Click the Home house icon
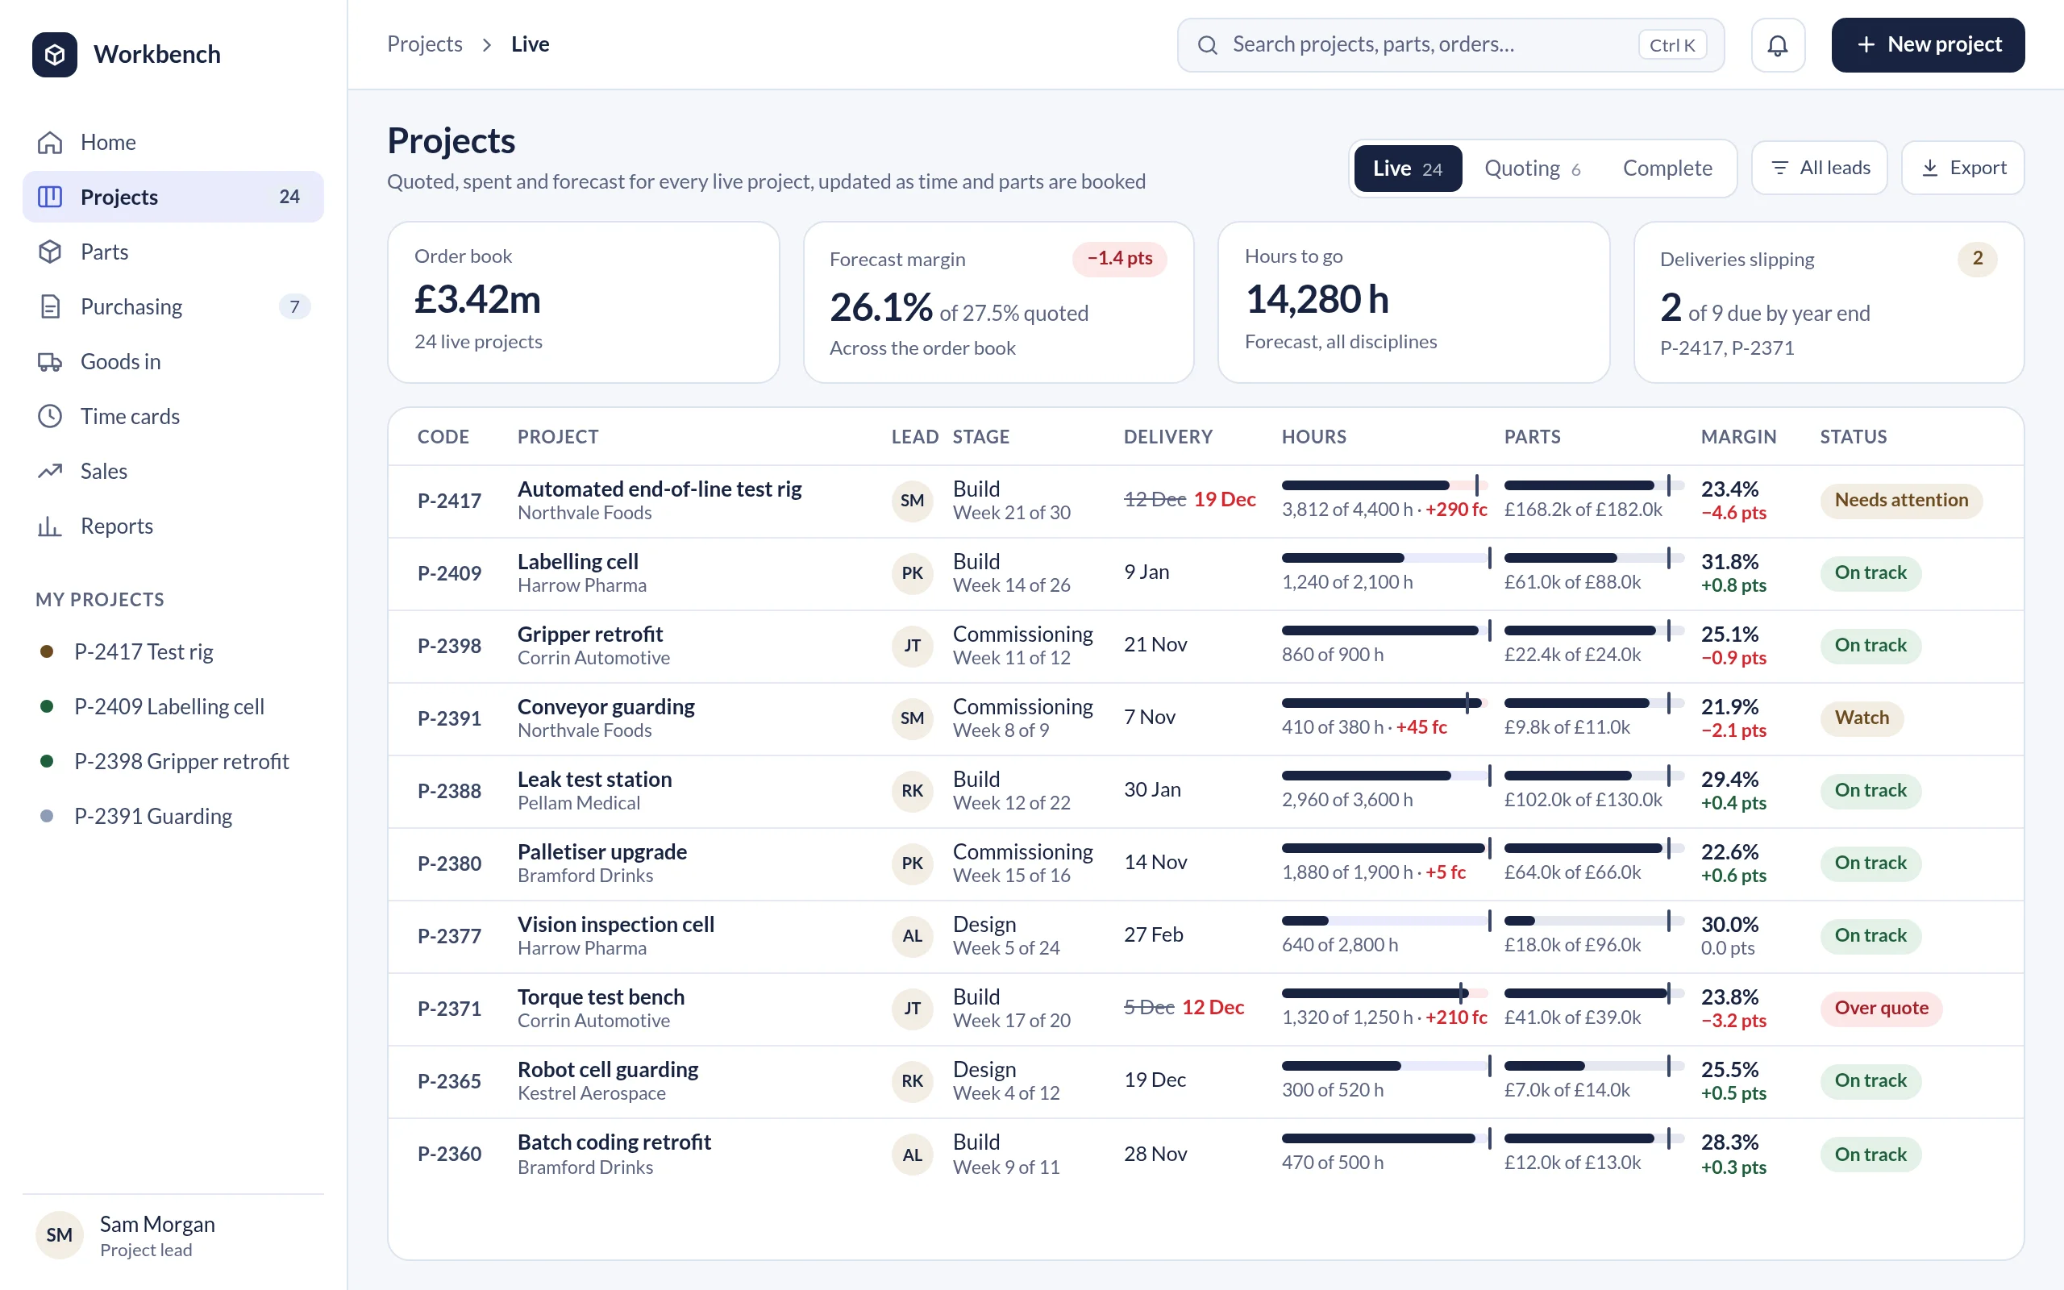 click(50, 143)
